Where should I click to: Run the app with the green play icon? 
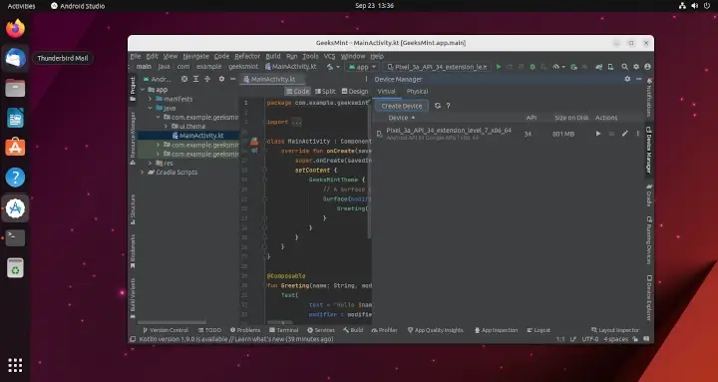click(x=499, y=67)
